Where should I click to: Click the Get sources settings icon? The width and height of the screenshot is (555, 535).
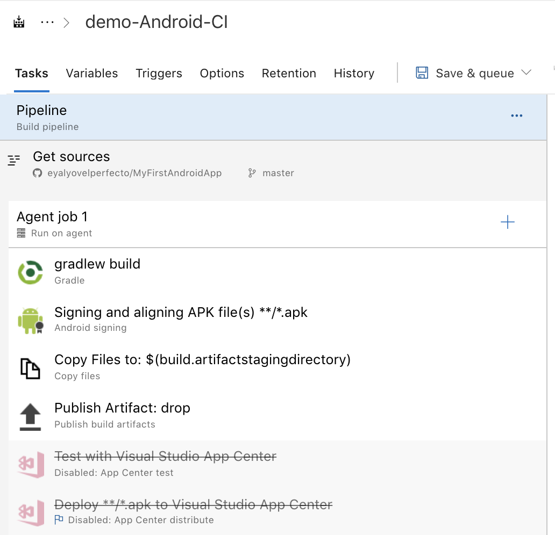pyautogui.click(x=14, y=160)
